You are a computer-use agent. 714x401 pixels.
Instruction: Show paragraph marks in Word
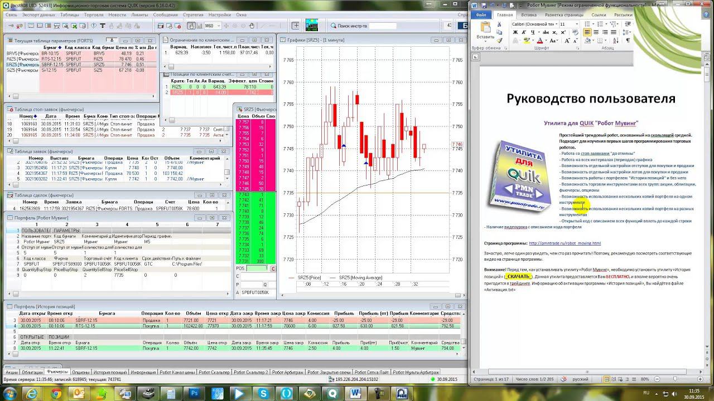pyautogui.click(x=628, y=40)
